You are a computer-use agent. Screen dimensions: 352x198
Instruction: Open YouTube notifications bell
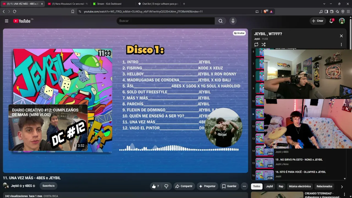[x=331, y=21]
